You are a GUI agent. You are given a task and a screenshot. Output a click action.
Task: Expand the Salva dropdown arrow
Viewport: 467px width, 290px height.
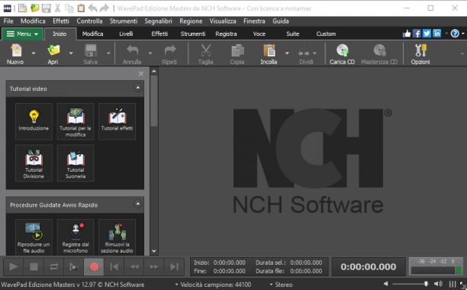(108, 53)
